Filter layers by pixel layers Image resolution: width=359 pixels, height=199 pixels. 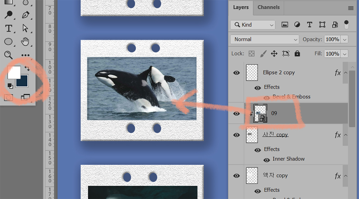tap(285, 25)
